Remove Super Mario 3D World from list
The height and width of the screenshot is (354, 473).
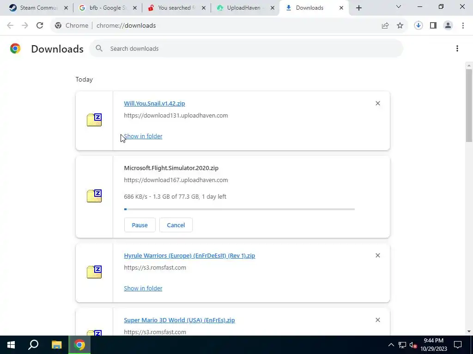click(x=378, y=320)
